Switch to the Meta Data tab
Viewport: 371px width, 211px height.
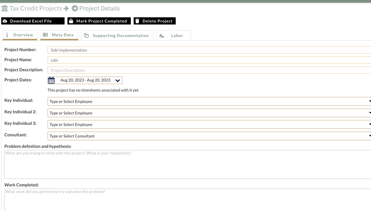[59, 35]
